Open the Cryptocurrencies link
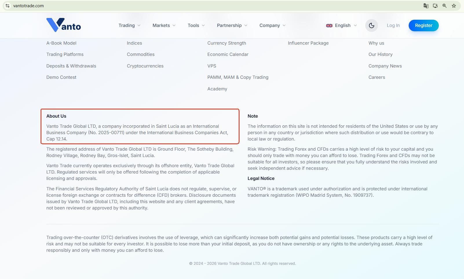Screen dimensions: 464x279 (145, 66)
